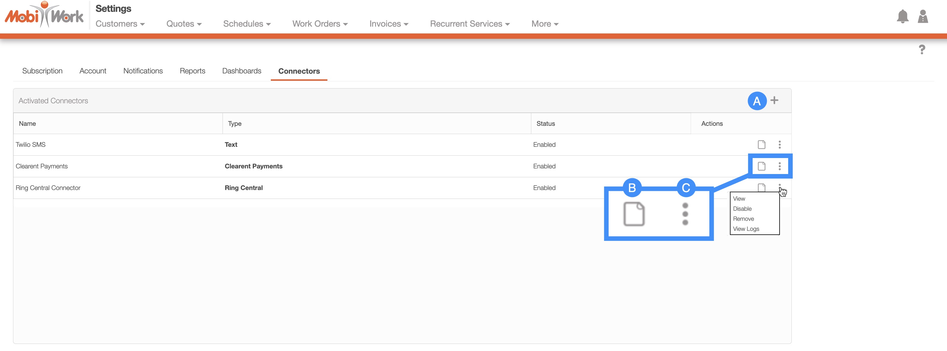This screenshot has width=947, height=351.
Task: Expand the Recurrent Services dropdown
Action: click(469, 24)
